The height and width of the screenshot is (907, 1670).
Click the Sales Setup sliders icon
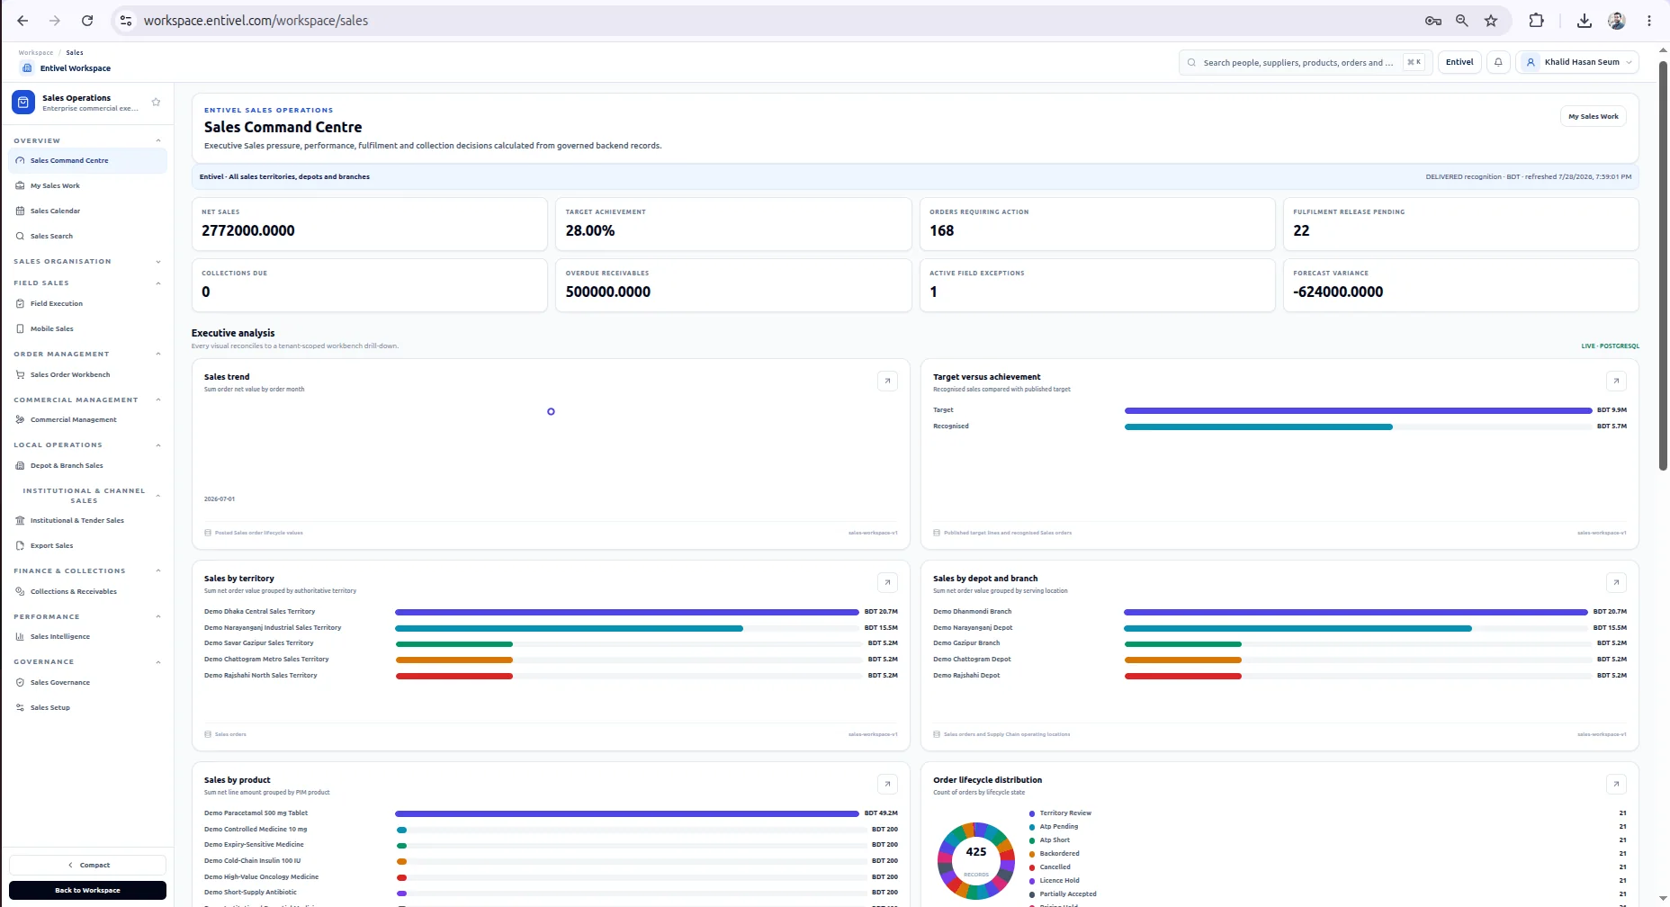point(20,707)
